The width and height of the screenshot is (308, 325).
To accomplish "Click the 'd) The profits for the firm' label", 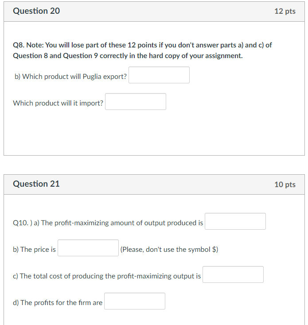I will (58, 303).
